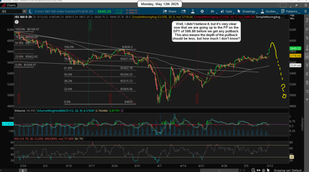The image size is (309, 172).
Task: Open the Patterns menu
Action: (289, 11)
